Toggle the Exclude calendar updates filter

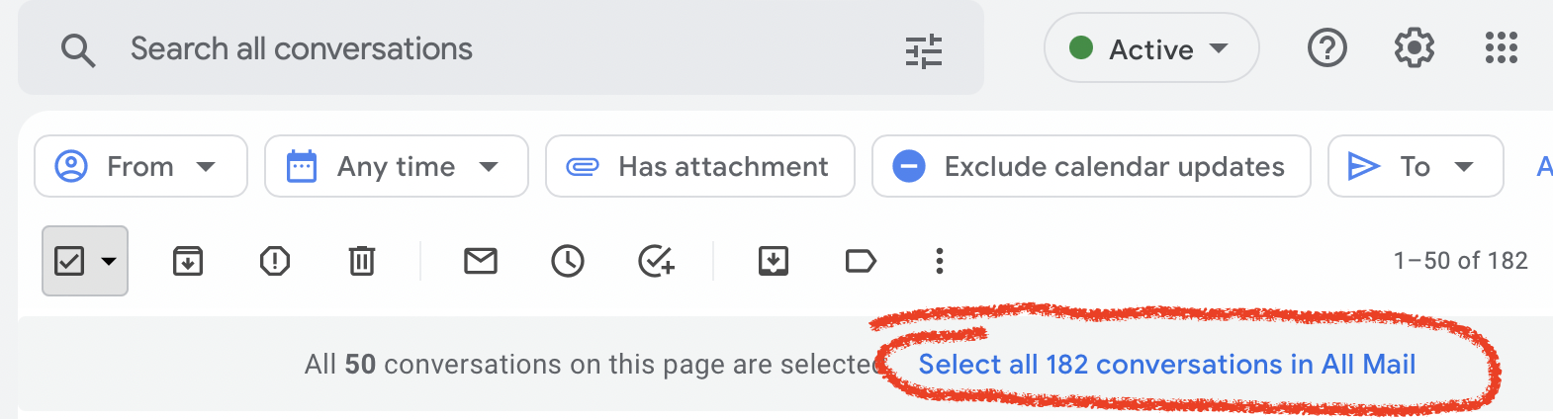[1091, 166]
